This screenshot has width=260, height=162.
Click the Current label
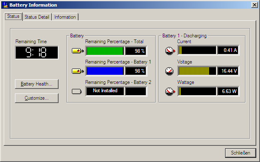pyautogui.click(x=184, y=42)
